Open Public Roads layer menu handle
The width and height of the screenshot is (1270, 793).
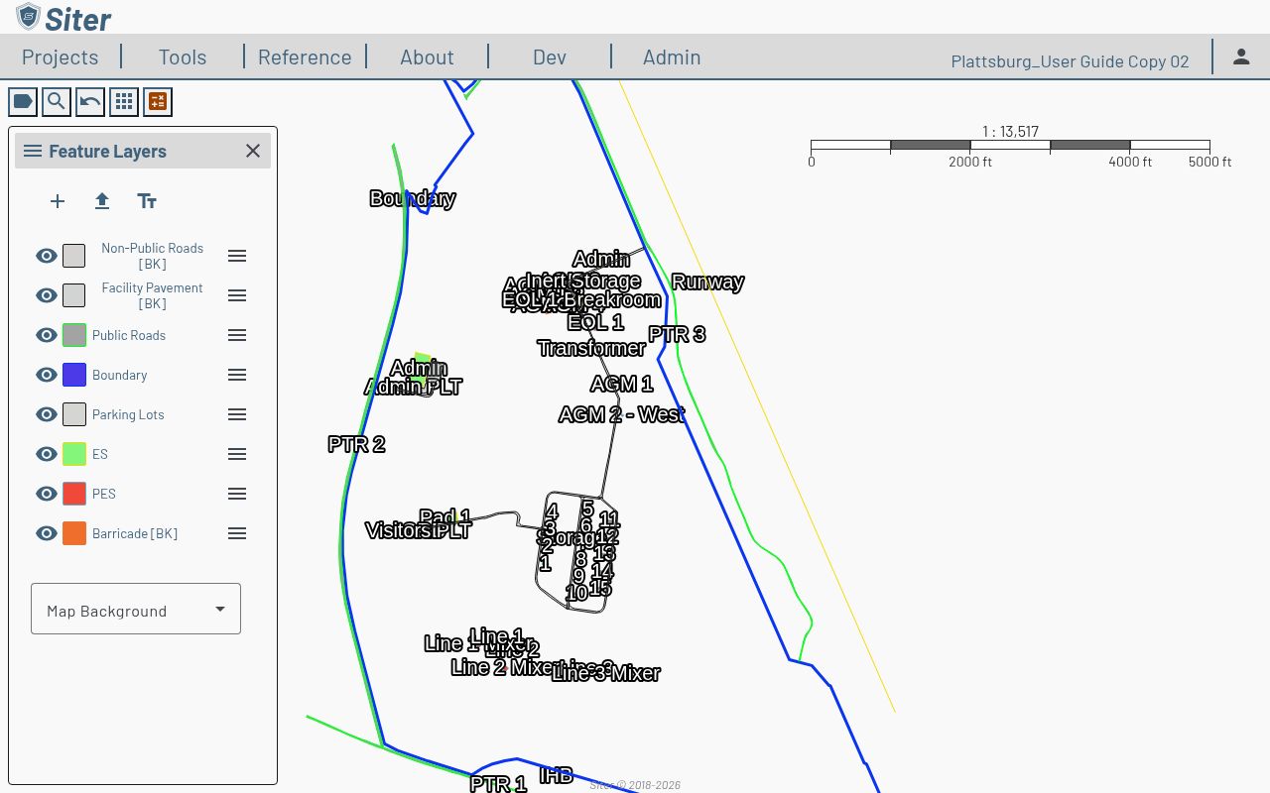click(237, 335)
